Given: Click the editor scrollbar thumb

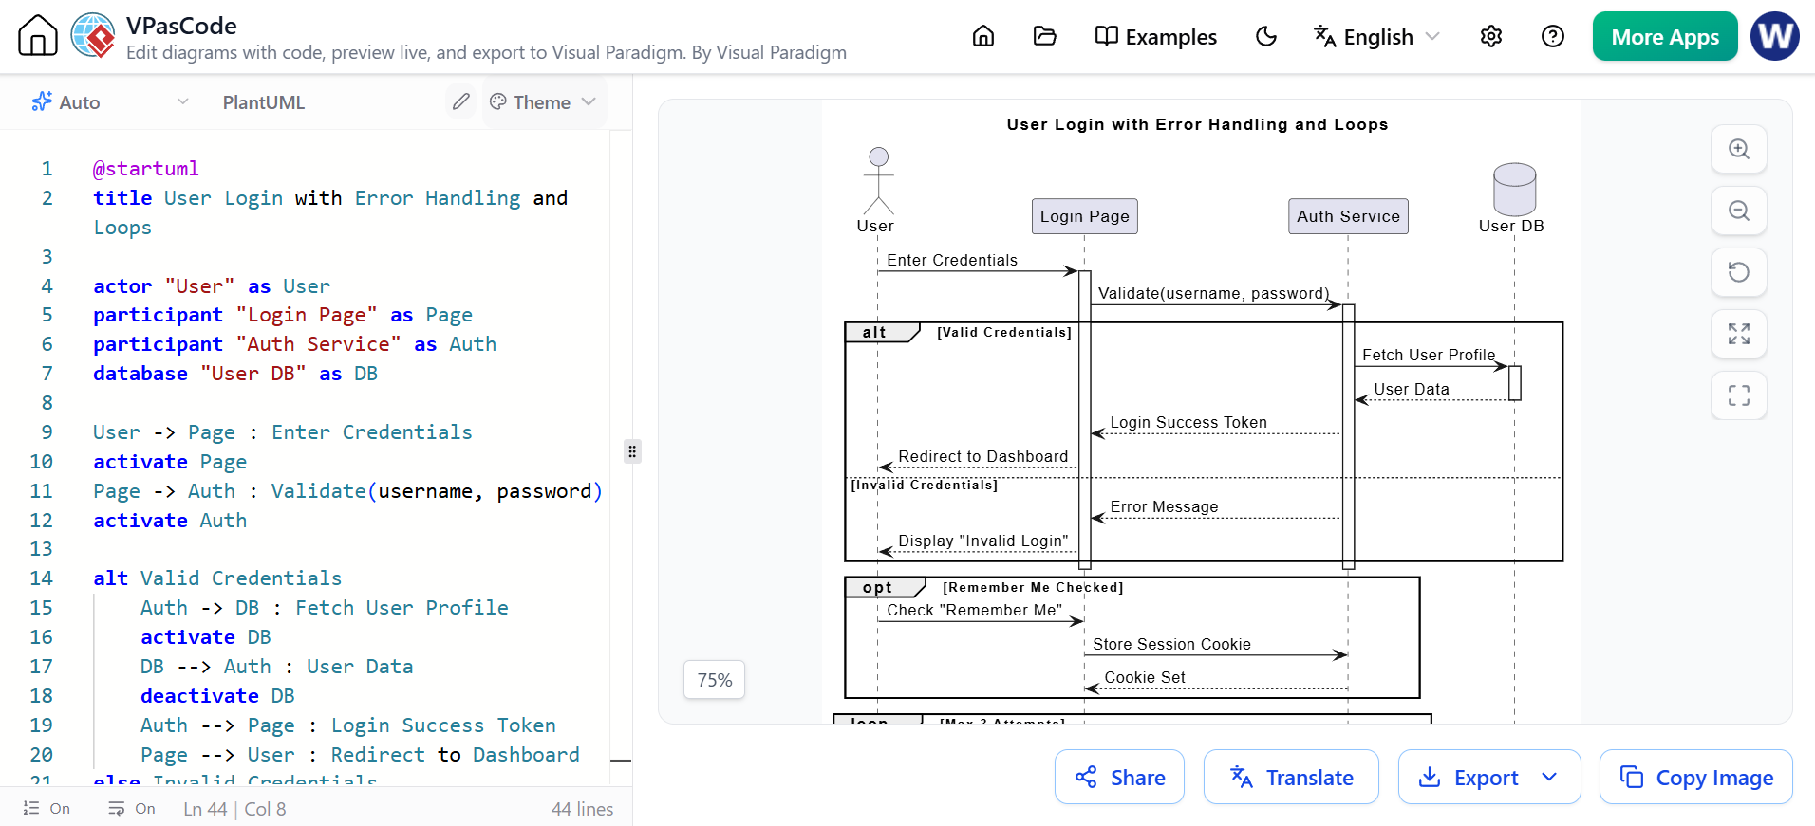Looking at the screenshot, I should pyautogui.click(x=621, y=761).
